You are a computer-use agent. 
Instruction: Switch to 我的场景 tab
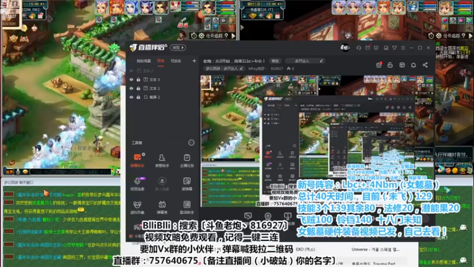[143, 61]
